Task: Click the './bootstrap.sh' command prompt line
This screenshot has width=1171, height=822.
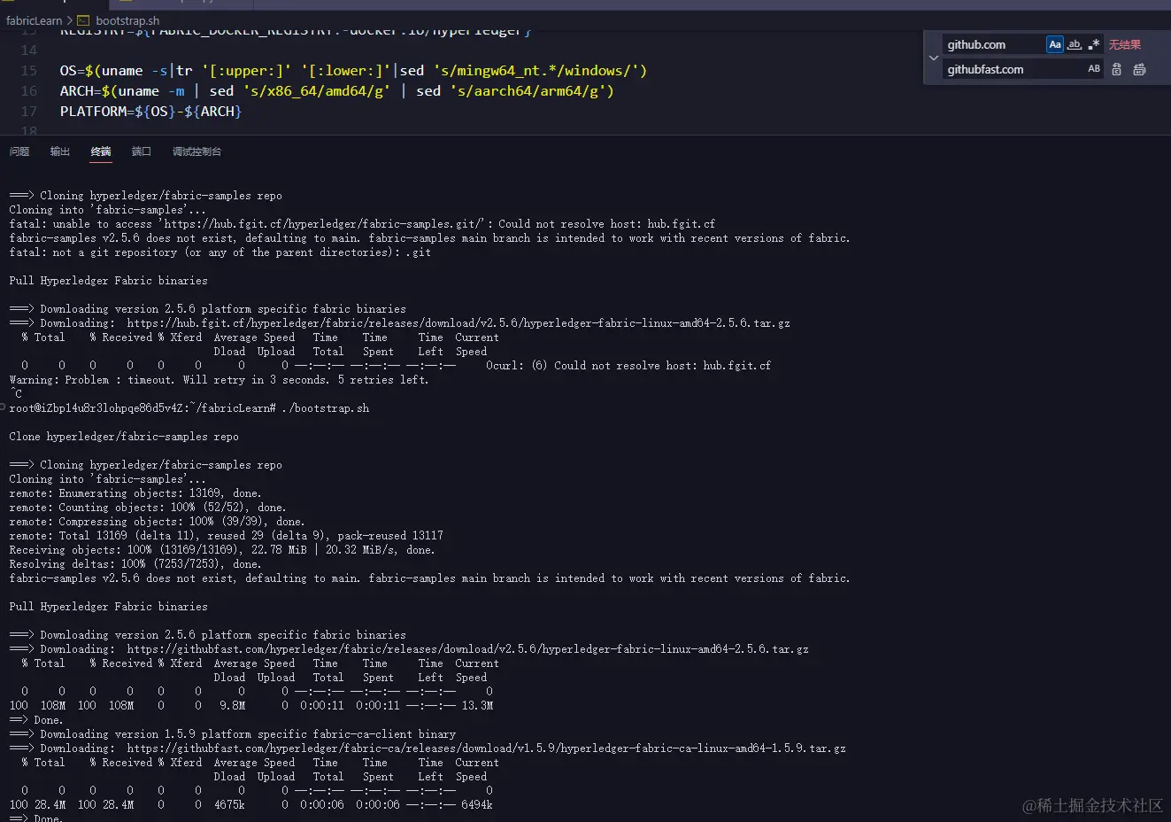Action: pos(189,408)
